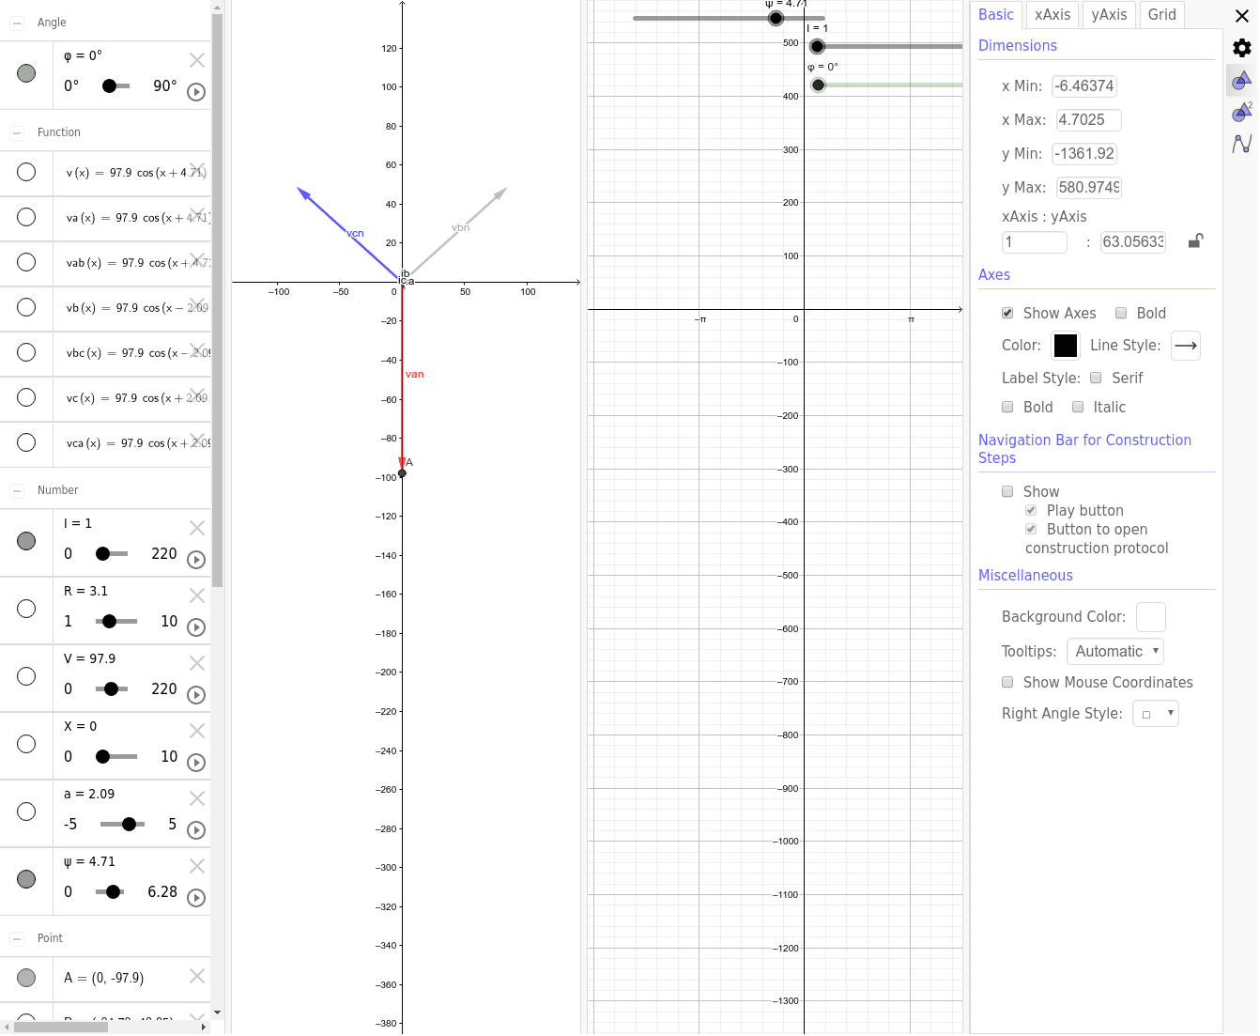
Task: Check Show Mouse Coordinates
Action: 1007,682
